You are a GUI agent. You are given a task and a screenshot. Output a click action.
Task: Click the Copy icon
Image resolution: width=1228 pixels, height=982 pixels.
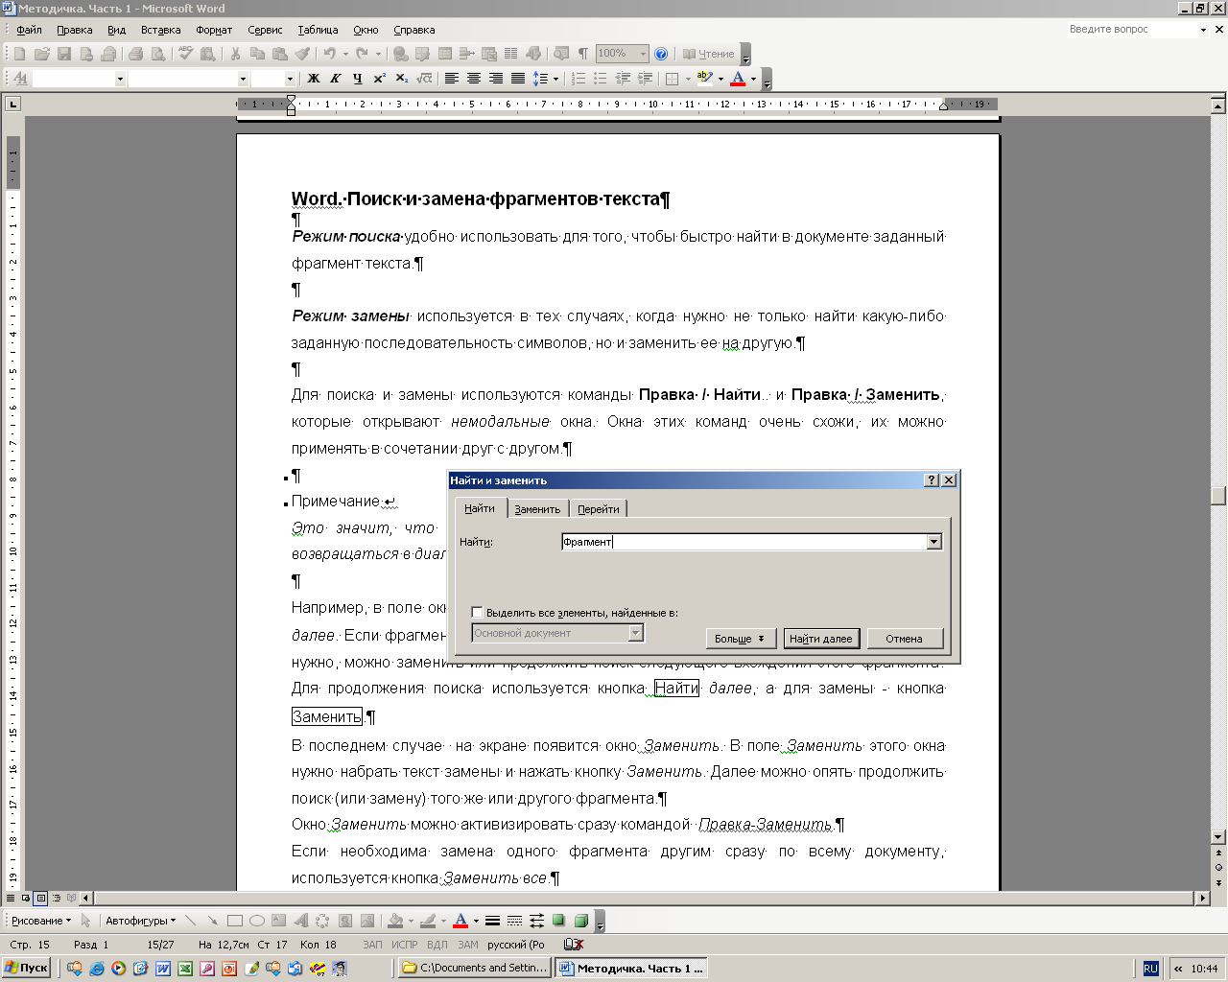click(258, 54)
